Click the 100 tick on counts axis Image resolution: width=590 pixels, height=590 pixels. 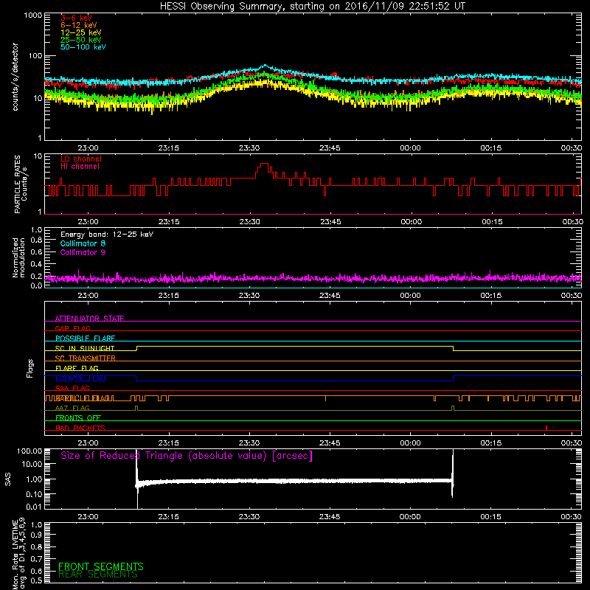[35, 56]
